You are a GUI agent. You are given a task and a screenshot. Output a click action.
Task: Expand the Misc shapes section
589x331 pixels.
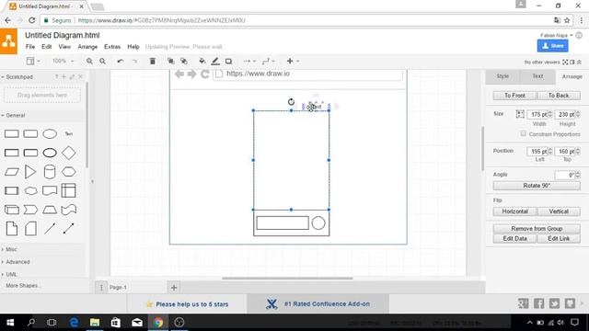(10, 249)
